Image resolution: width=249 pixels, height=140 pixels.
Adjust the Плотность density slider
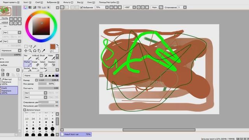click(x=48, y=88)
